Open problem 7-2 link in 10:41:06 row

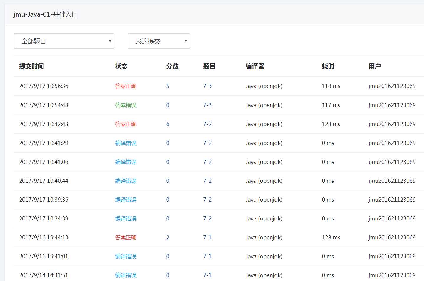point(207,162)
